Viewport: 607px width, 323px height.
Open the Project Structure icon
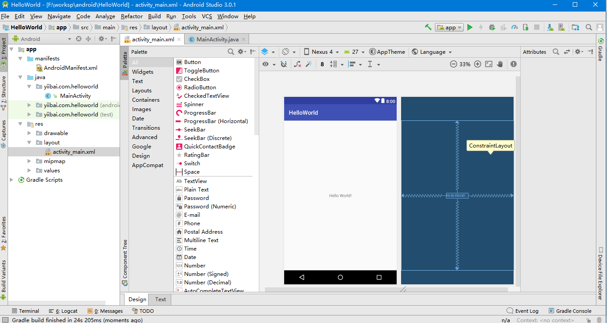(575, 27)
